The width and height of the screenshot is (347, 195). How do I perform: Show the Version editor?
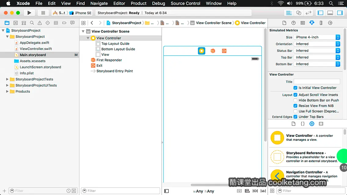pos(308,13)
